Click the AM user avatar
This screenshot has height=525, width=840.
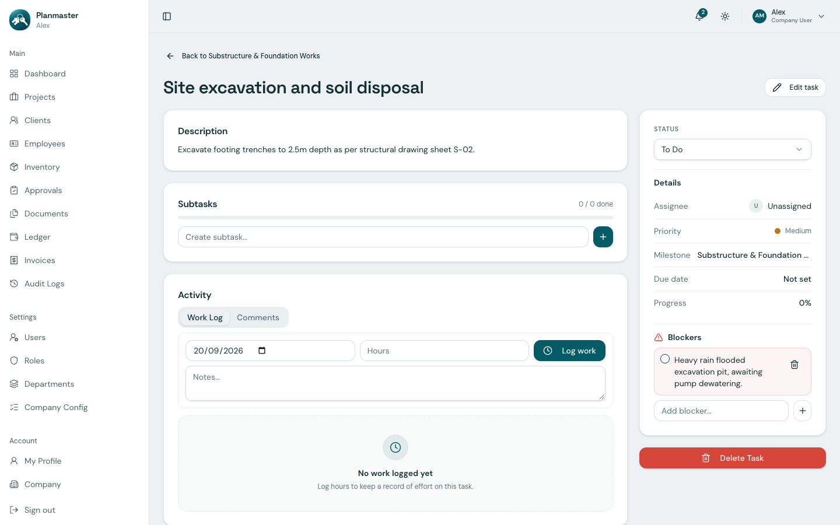[759, 16]
